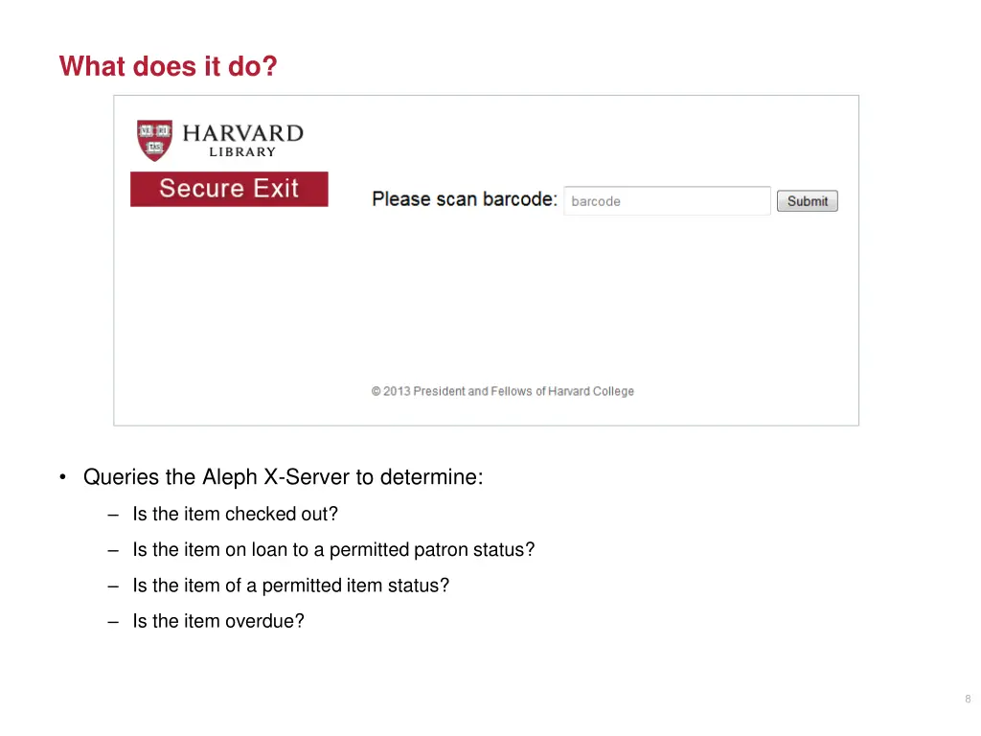Click the 'Queries the Aleph X-Server' bullet
Screen dimensions: 981x736
283,477
